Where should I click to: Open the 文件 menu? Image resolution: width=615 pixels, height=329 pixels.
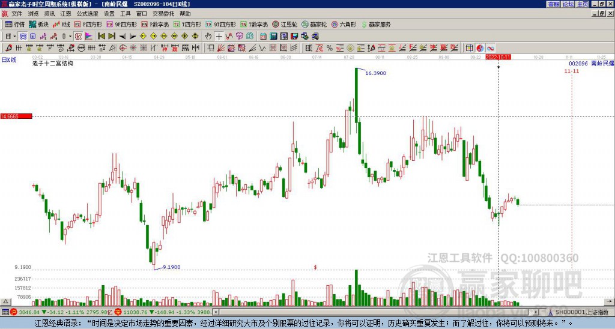point(17,14)
